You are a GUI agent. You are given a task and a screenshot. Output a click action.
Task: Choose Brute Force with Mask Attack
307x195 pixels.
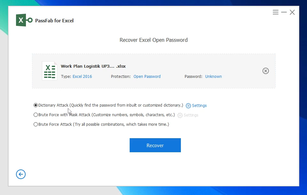click(36, 115)
